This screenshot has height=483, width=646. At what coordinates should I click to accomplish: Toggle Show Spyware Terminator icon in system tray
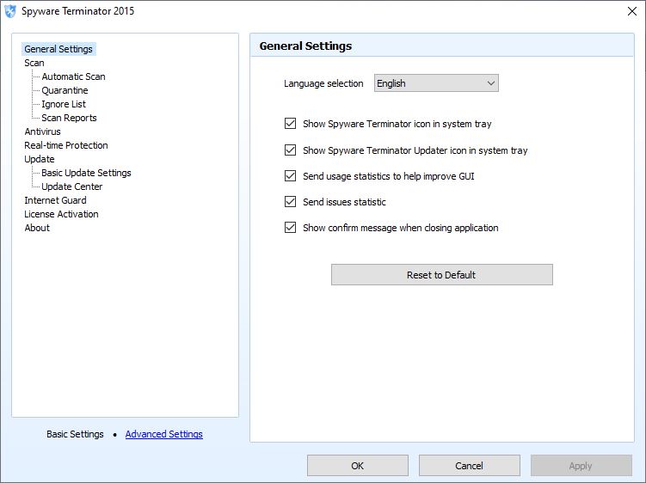[x=290, y=124]
